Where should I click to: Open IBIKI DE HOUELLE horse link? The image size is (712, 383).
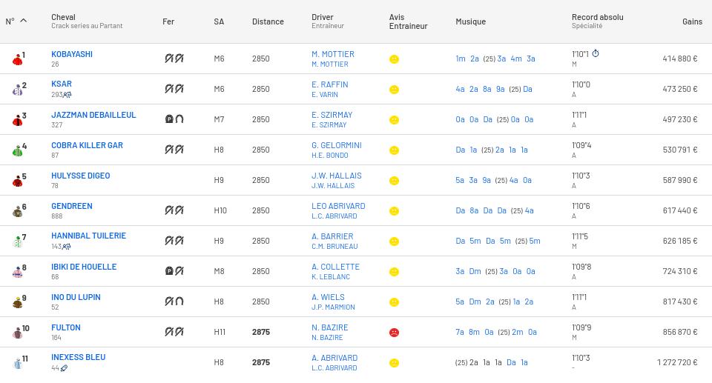84,267
